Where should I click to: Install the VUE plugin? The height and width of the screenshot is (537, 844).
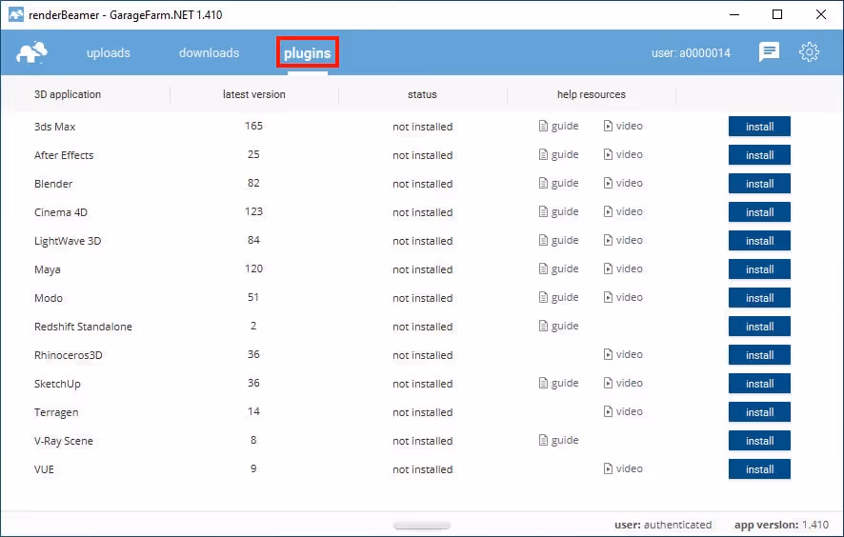759,468
